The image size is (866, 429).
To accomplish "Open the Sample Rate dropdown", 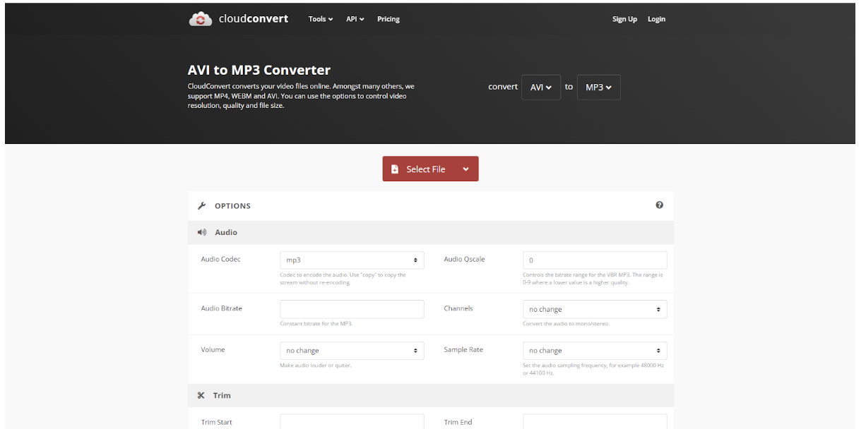I will point(595,351).
